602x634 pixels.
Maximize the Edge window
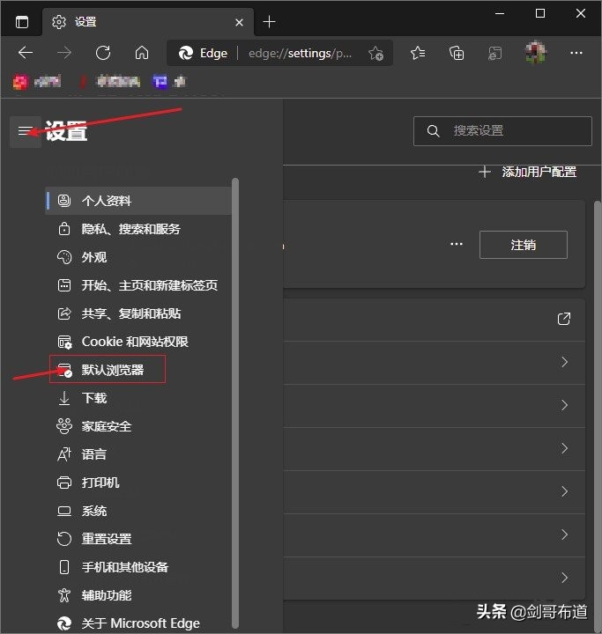click(x=540, y=14)
